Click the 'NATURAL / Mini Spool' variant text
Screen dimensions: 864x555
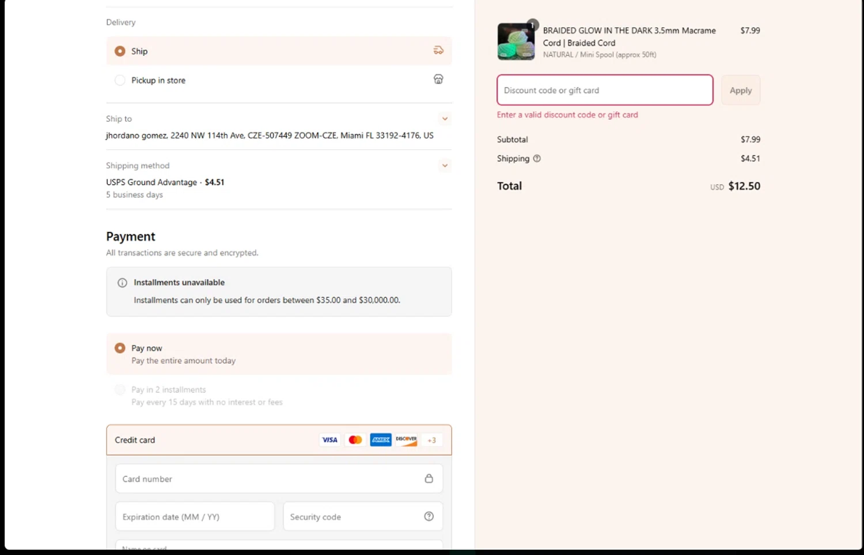(x=600, y=55)
